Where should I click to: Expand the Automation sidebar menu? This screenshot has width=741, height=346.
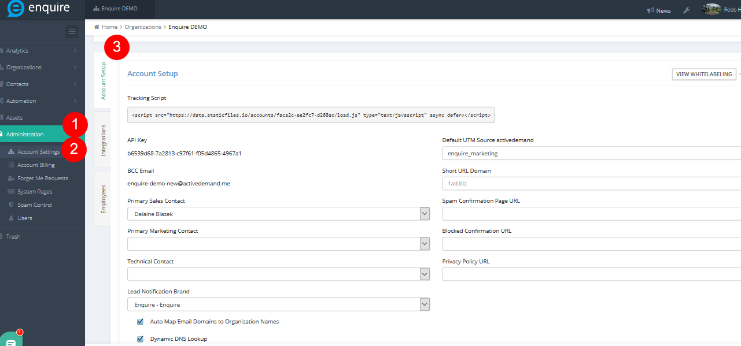(x=42, y=101)
